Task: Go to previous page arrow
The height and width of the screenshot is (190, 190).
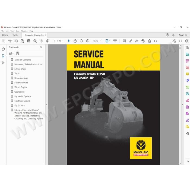Action: (x=41, y=41)
